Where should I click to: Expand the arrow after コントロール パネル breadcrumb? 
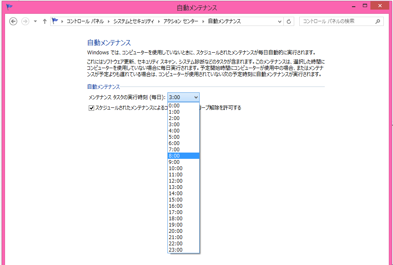coord(109,21)
